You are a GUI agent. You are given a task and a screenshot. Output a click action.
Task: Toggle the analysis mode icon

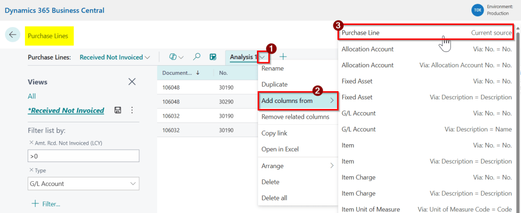tap(213, 57)
